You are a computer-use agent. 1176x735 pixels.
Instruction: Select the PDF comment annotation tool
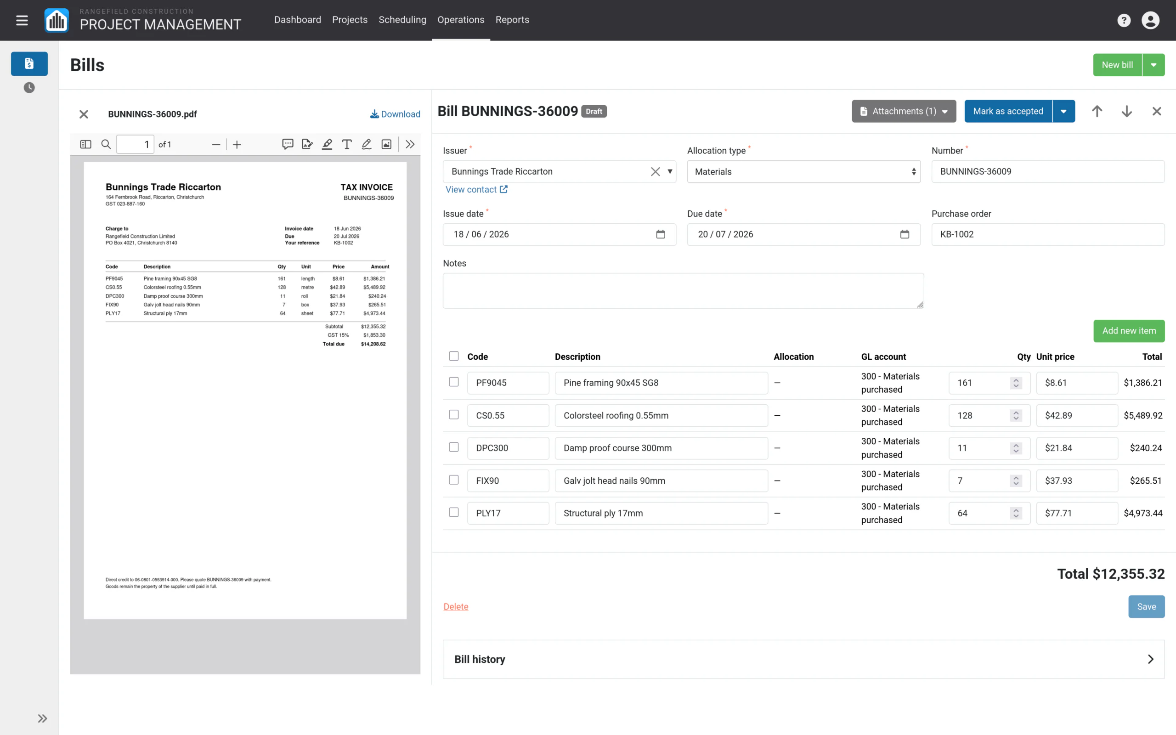(x=288, y=144)
